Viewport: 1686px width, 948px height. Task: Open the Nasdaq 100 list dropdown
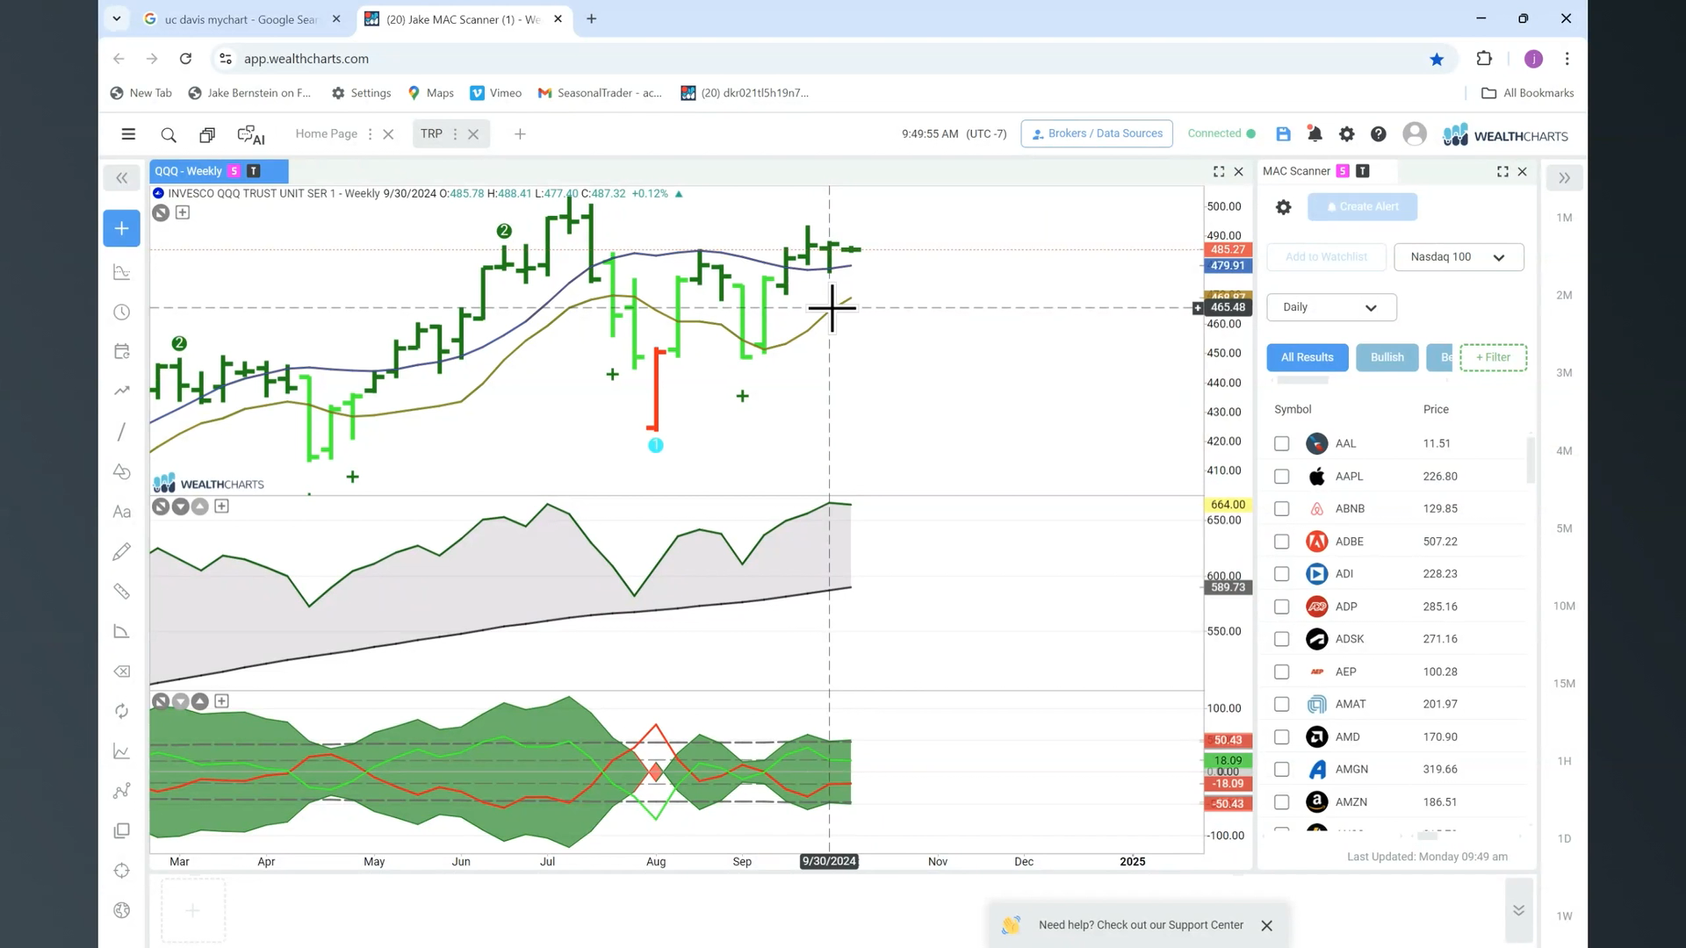pyautogui.click(x=1459, y=257)
